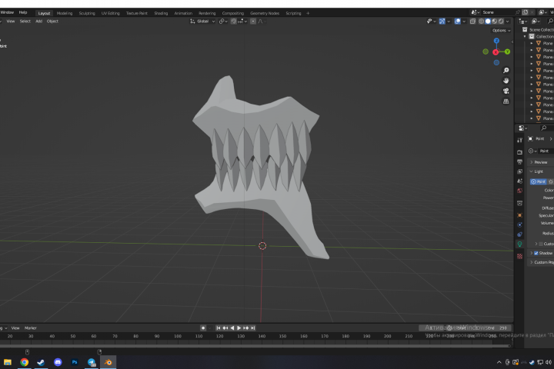Click the zoom magnifier viewport gizmo

click(x=506, y=71)
